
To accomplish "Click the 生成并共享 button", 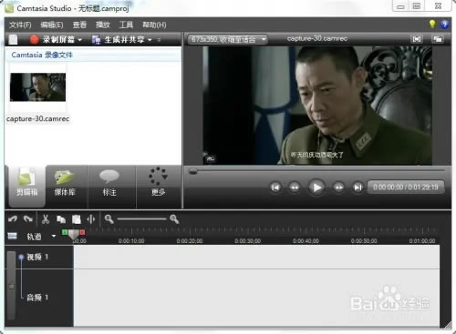I will coord(119,39).
